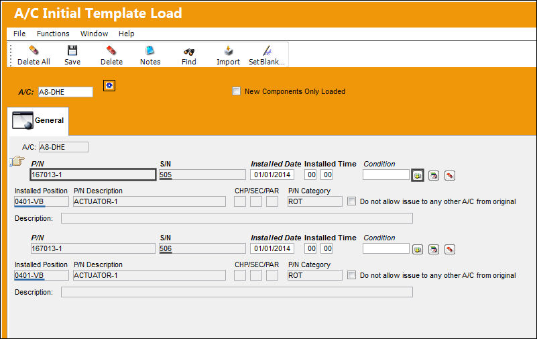Open the File menu
The image size is (537, 339).
click(19, 34)
